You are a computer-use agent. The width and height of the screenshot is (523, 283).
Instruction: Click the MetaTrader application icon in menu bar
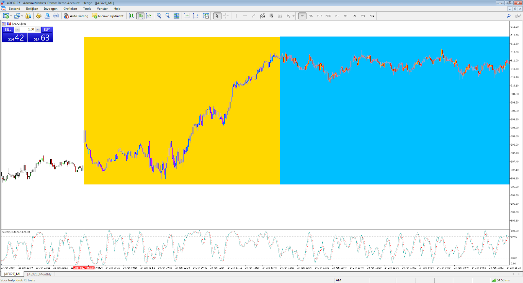3,9
